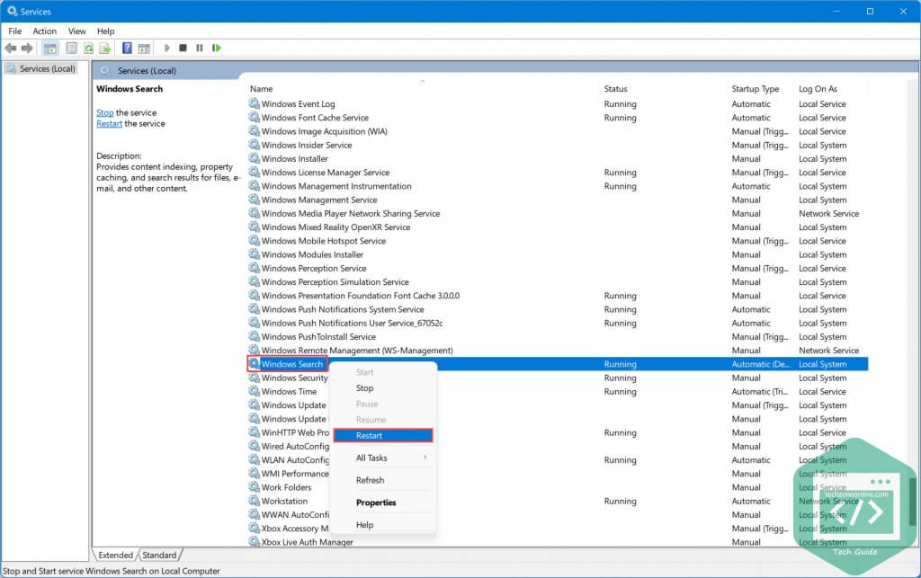Click the Restart the service link
This screenshot has width=921, height=578.
[109, 123]
